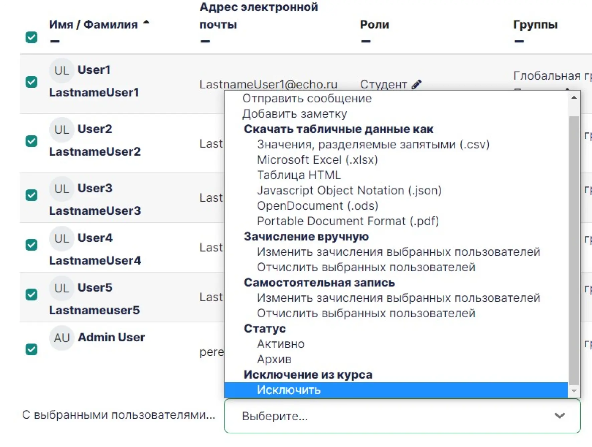Select Таблица HTML export option
Image resolution: width=592 pixels, height=447 pixels.
(x=396, y=175)
